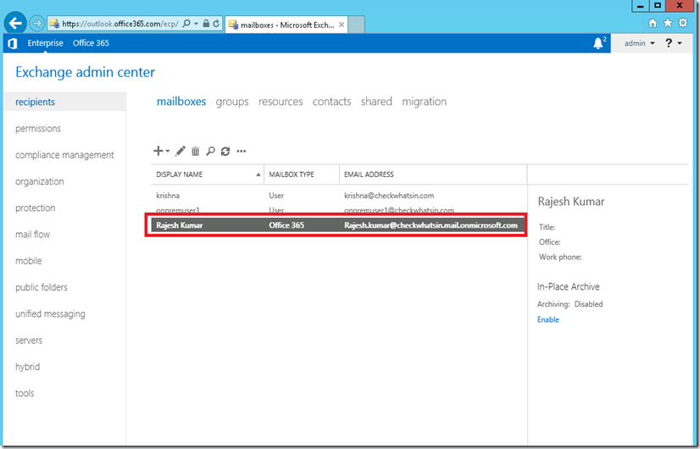This screenshot has width=700, height=449.
Task: Click the browser Back arrow button
Action: pyautogui.click(x=15, y=23)
